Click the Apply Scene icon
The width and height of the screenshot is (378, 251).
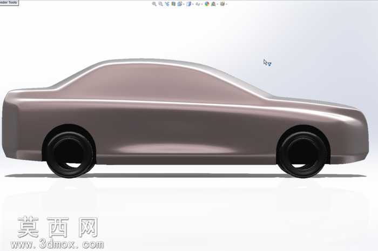coord(213,4)
